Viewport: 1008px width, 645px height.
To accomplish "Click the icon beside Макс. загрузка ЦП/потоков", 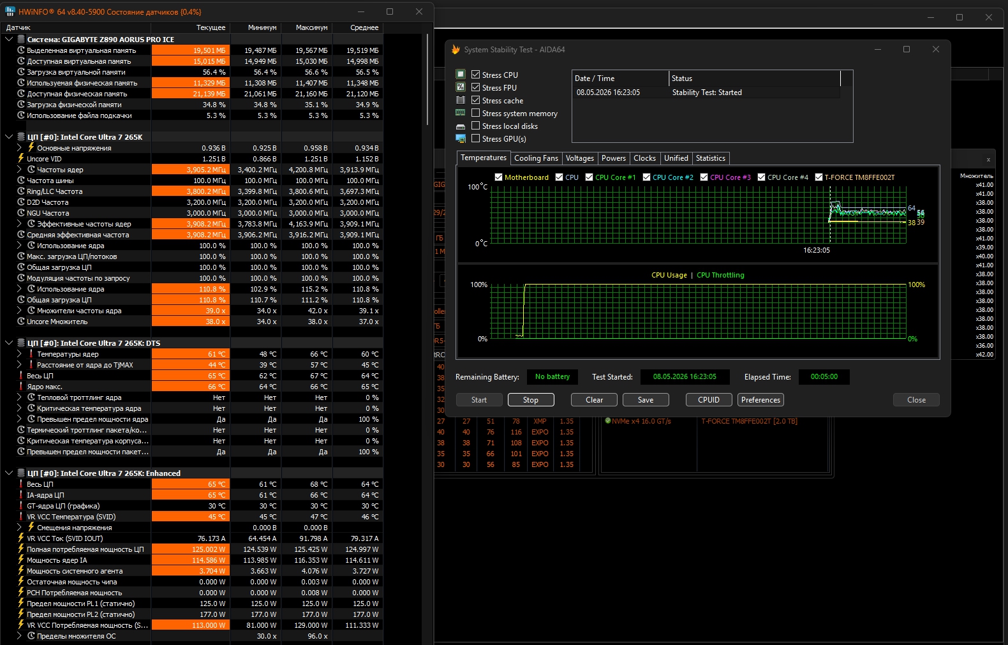I will [21, 256].
